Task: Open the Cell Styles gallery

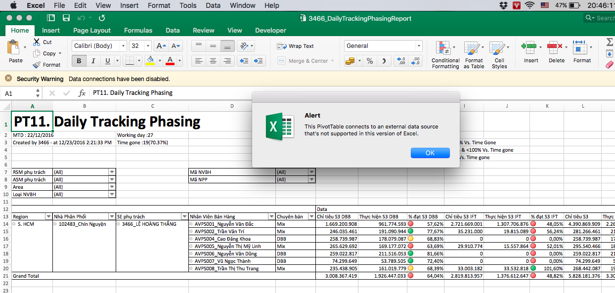Action: tap(499, 54)
